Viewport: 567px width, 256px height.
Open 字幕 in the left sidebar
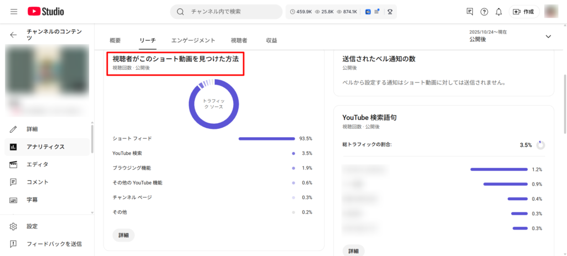tap(32, 200)
